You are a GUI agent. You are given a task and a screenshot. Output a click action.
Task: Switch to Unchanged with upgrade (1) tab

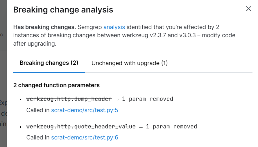tap(130, 63)
